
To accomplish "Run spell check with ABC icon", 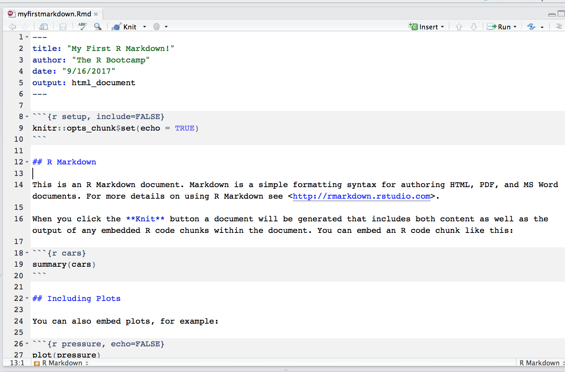I will (x=83, y=26).
